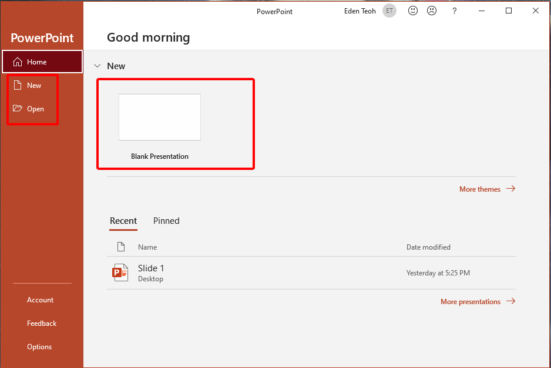Click the ET account avatar circle
The width and height of the screenshot is (551, 368).
[389, 11]
